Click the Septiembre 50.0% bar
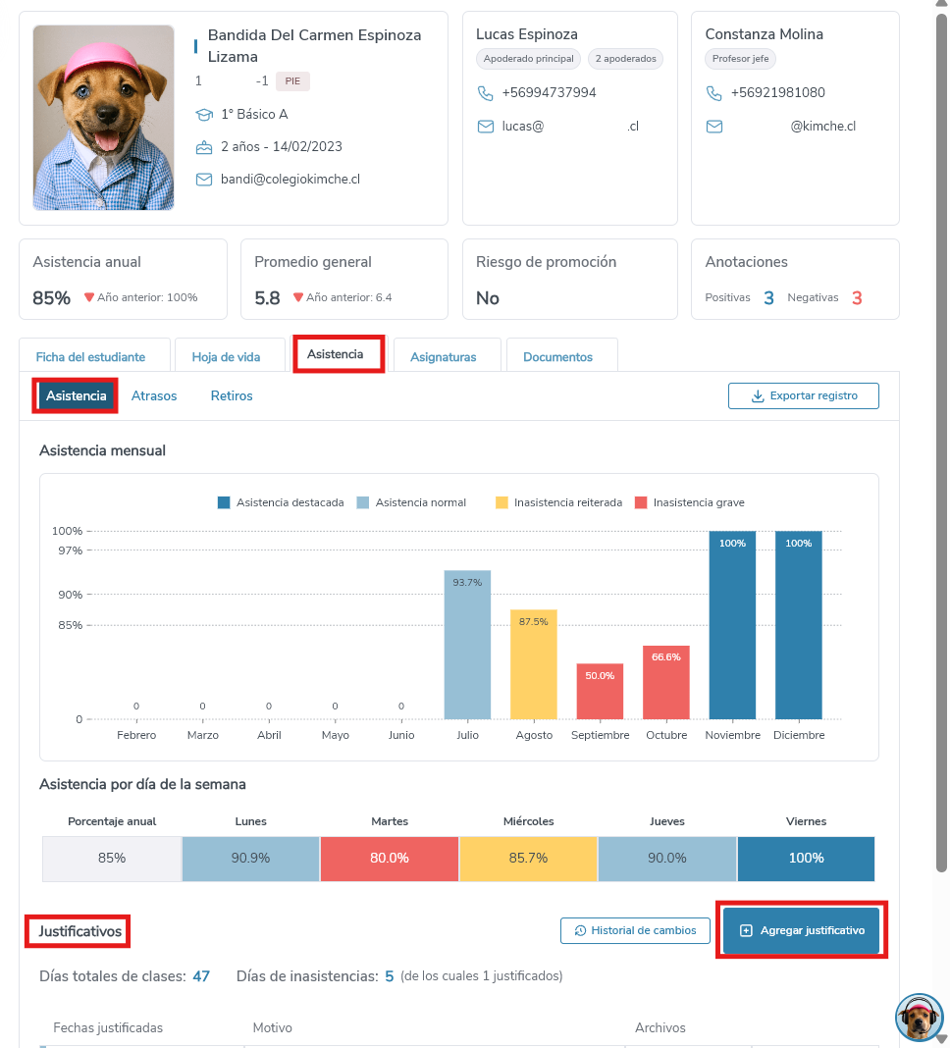Image resolution: width=950 pixels, height=1048 pixels. coord(600,691)
